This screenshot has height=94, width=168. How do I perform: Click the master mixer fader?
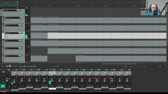coord(7,80)
